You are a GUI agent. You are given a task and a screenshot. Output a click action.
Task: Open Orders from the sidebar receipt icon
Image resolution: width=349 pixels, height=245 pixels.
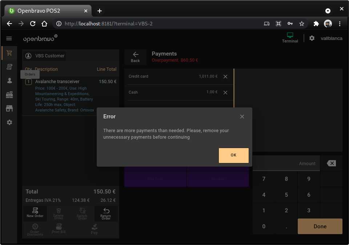pos(9,67)
